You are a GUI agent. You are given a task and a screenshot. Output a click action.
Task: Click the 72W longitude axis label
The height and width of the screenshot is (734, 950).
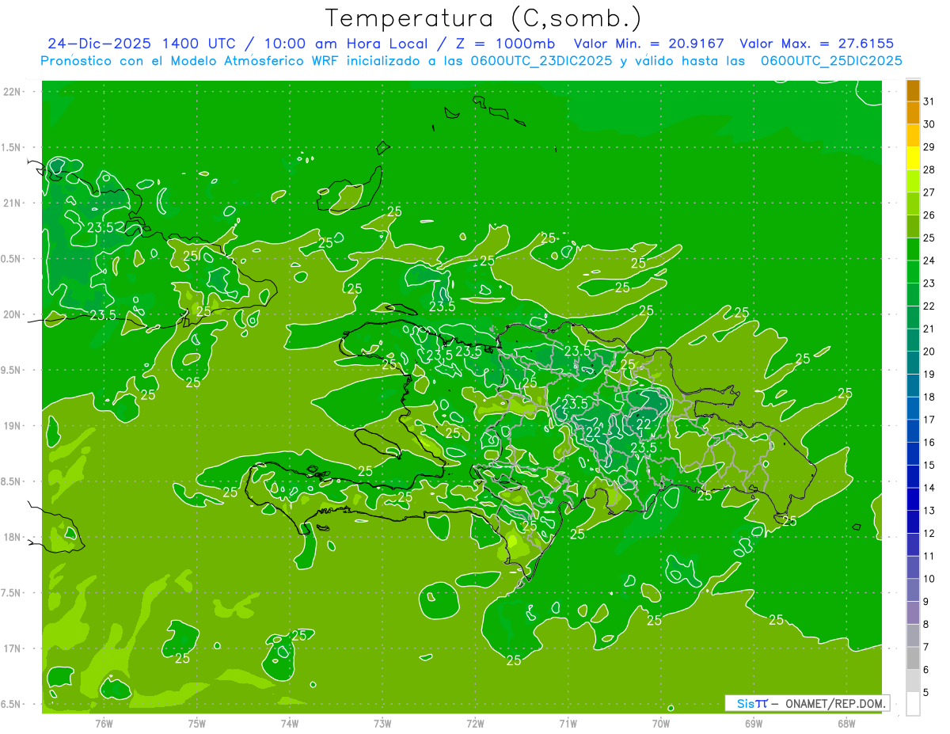click(x=476, y=724)
